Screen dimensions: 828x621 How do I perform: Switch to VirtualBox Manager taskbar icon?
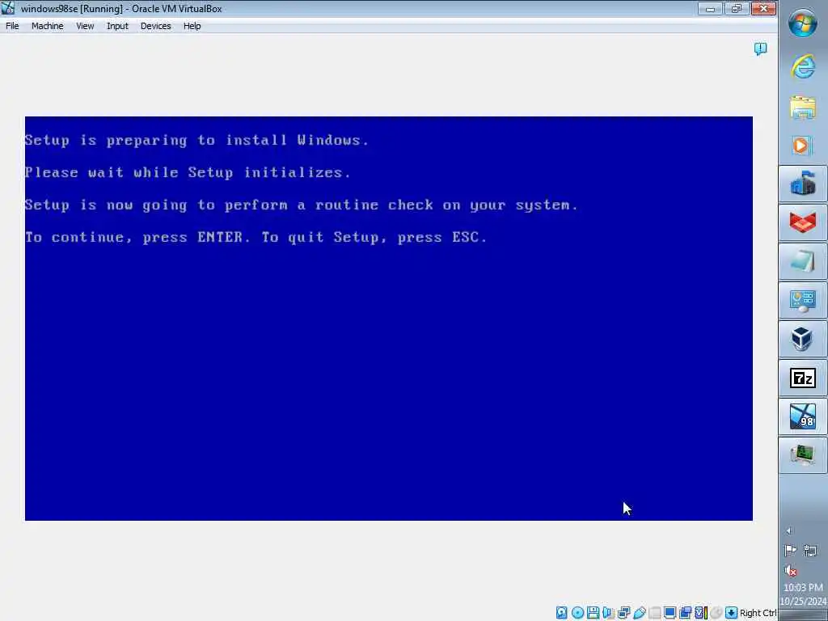click(x=803, y=339)
